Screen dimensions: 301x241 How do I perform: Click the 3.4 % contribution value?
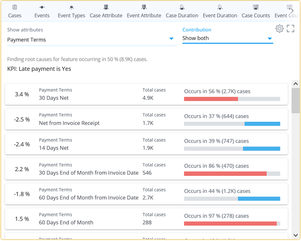click(x=22, y=94)
